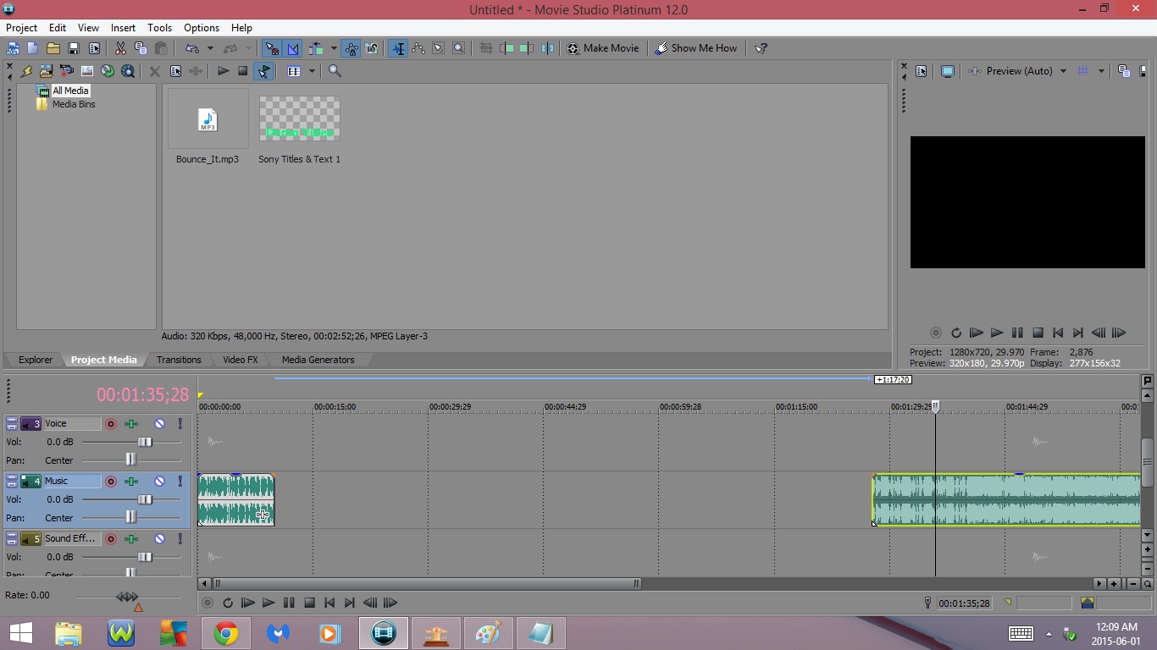Open Voice track FX icon

[x=131, y=423]
